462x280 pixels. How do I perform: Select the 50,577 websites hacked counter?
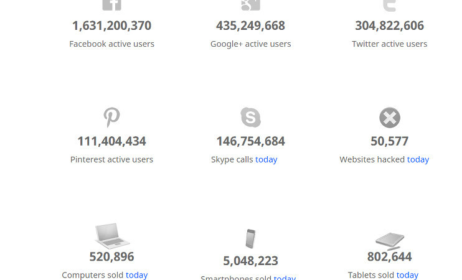coord(390,141)
